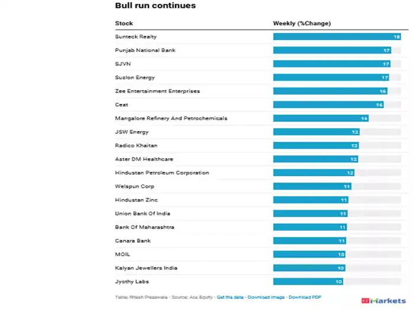Image resolution: width=414 pixels, height=310 pixels.
Task: Select Hindustan Petroleum Corporation row label
Action: 161,172
